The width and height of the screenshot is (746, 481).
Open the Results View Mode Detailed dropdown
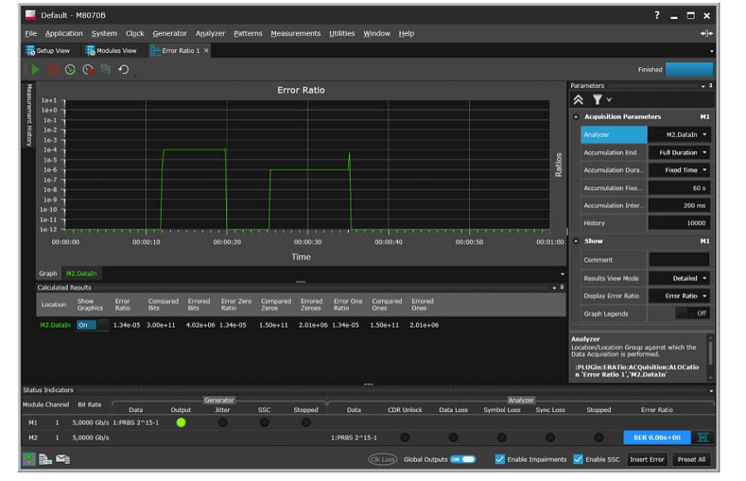pos(680,278)
